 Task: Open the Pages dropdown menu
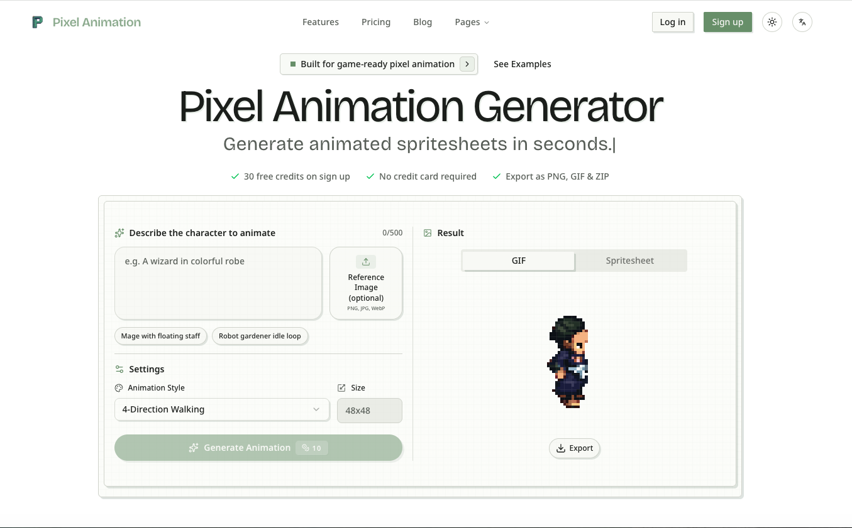click(472, 22)
